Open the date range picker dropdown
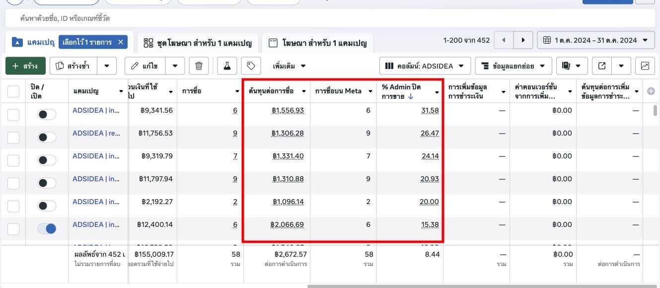Viewport: 660px width, 288px height. pyautogui.click(x=596, y=40)
